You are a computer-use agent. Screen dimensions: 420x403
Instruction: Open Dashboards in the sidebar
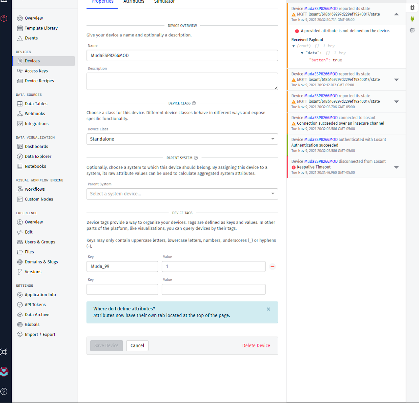point(36,147)
